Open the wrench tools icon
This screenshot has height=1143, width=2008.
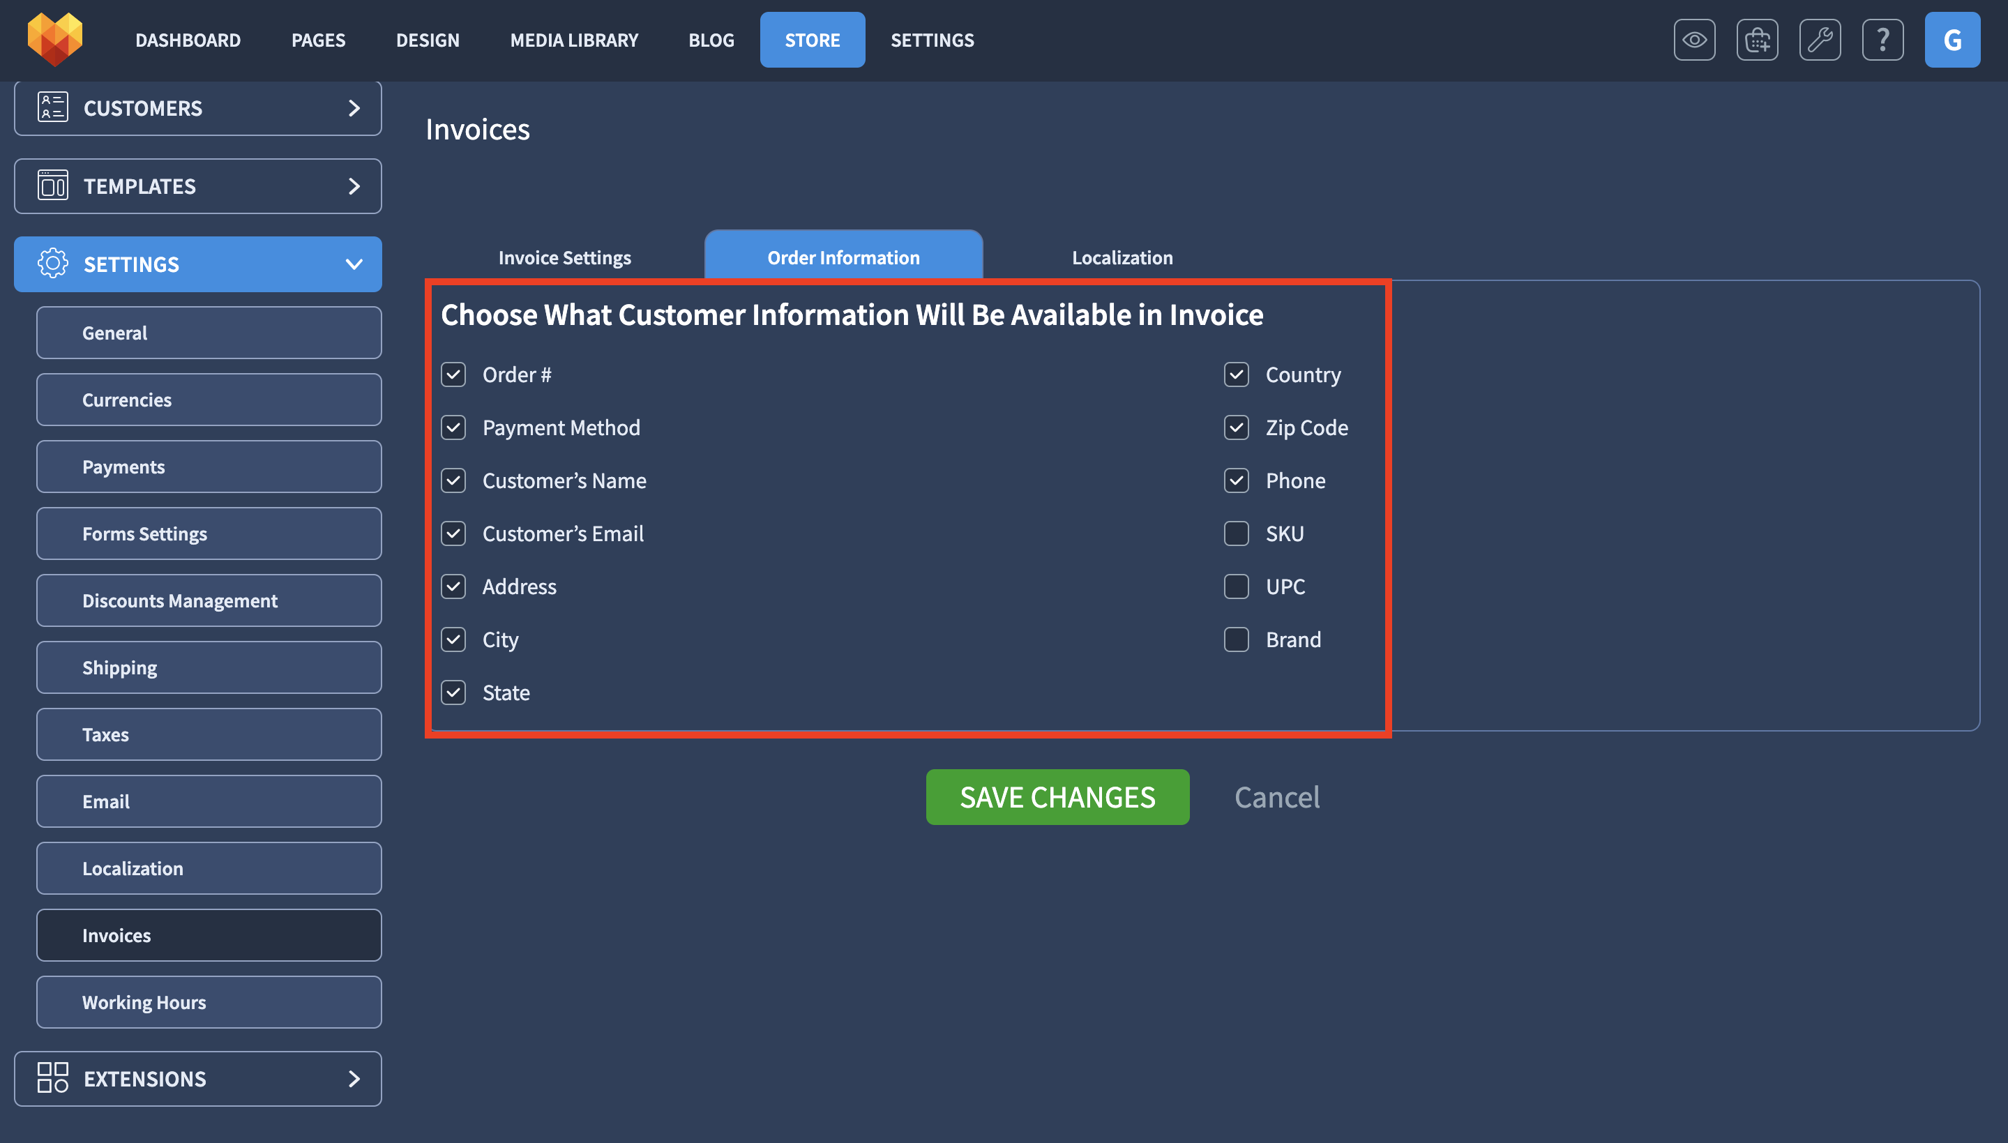pyautogui.click(x=1820, y=40)
